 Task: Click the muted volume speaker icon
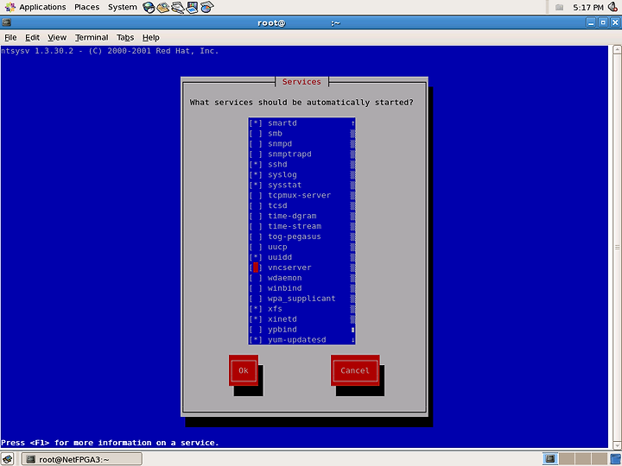612,7
